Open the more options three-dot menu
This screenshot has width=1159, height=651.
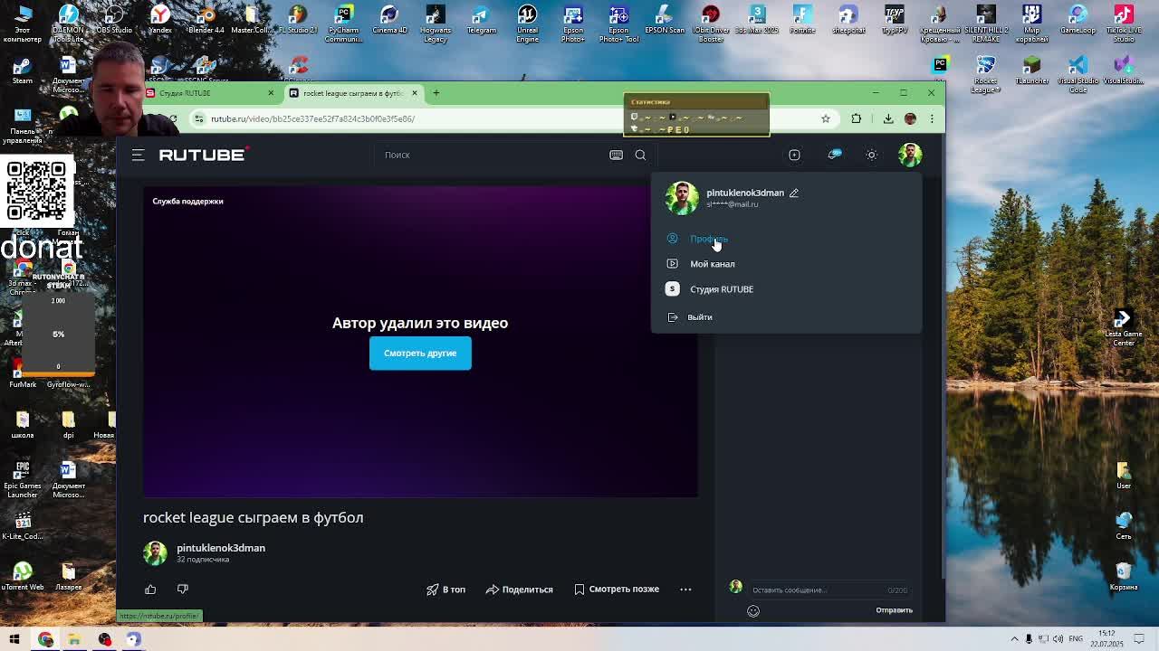[685, 590]
